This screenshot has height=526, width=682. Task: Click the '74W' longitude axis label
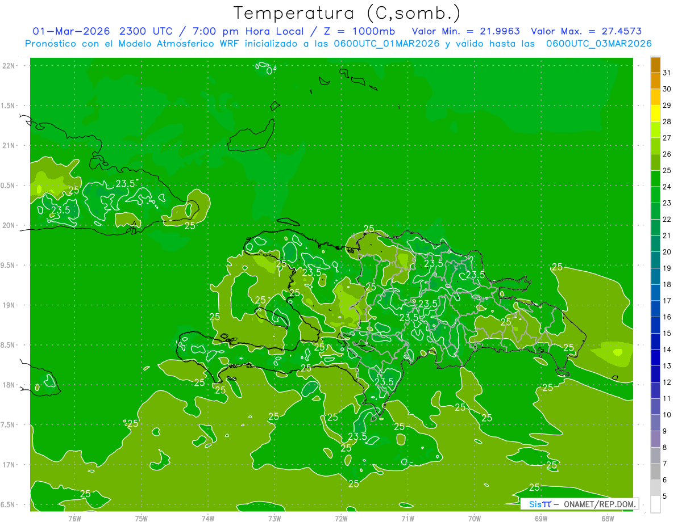tap(208, 519)
